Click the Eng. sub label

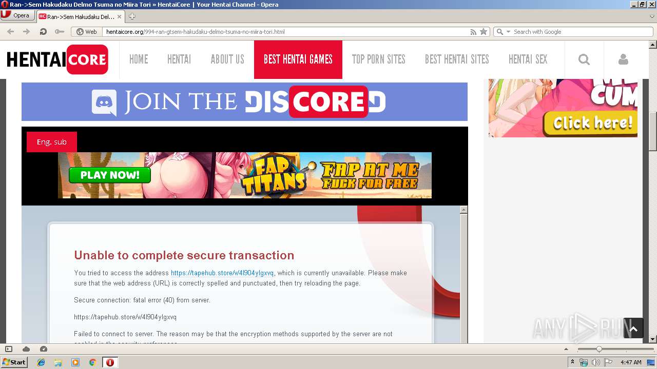coord(52,142)
